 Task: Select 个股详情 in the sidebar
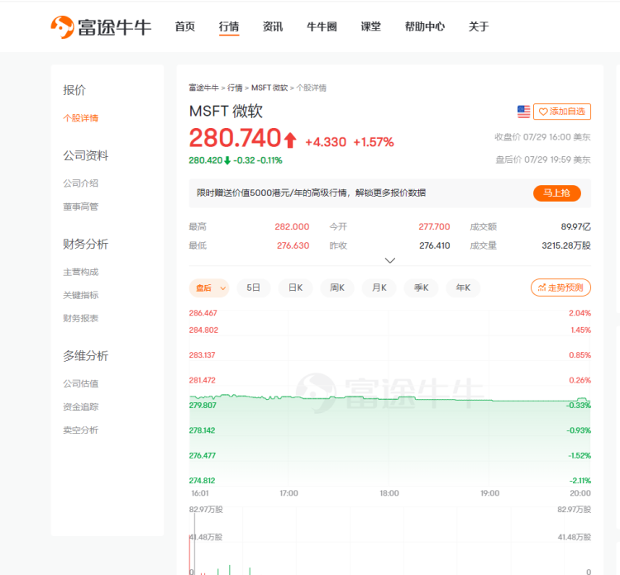click(x=81, y=118)
